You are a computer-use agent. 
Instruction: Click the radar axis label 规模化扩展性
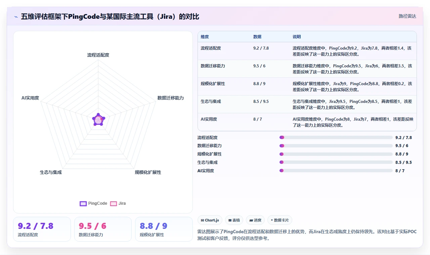tap(148, 172)
